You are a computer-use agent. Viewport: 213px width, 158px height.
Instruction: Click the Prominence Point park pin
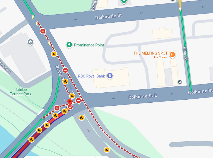[69, 45]
